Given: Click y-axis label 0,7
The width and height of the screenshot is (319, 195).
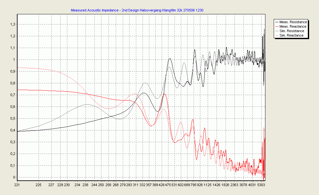Looking at the screenshot, I should click(13, 95).
